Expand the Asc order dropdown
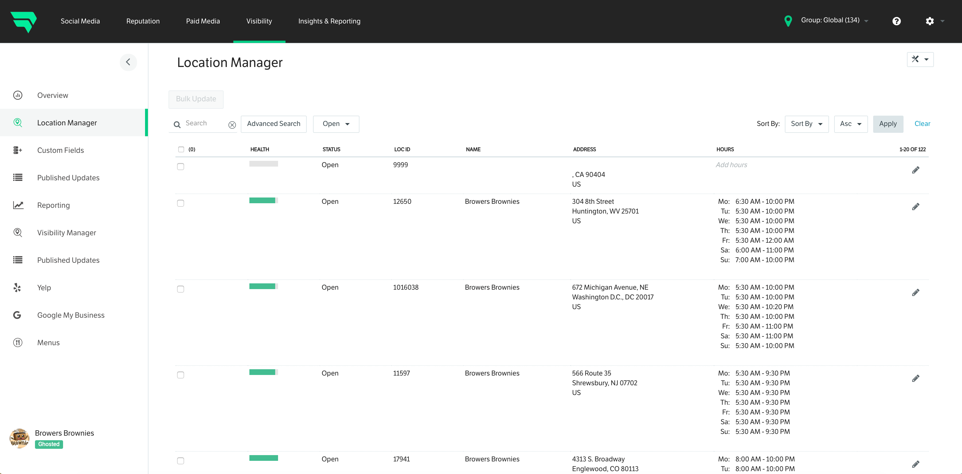The width and height of the screenshot is (962, 474). (851, 124)
